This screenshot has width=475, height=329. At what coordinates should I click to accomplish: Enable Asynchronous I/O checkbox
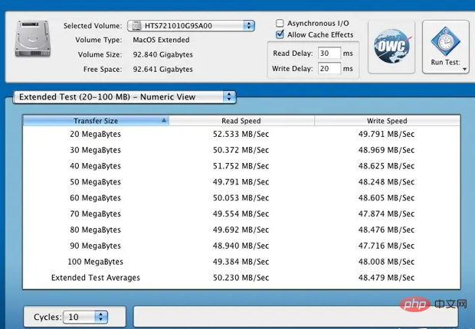click(x=280, y=24)
